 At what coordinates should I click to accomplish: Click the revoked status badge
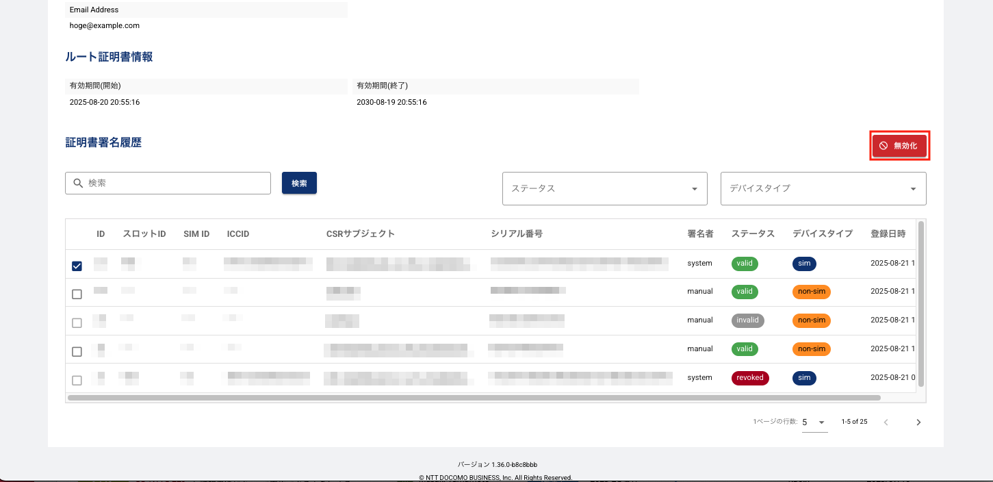(750, 378)
